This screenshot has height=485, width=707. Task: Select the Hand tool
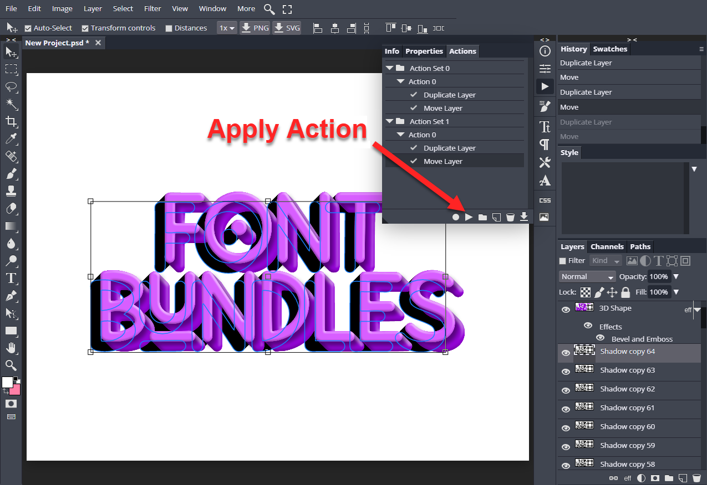point(11,348)
